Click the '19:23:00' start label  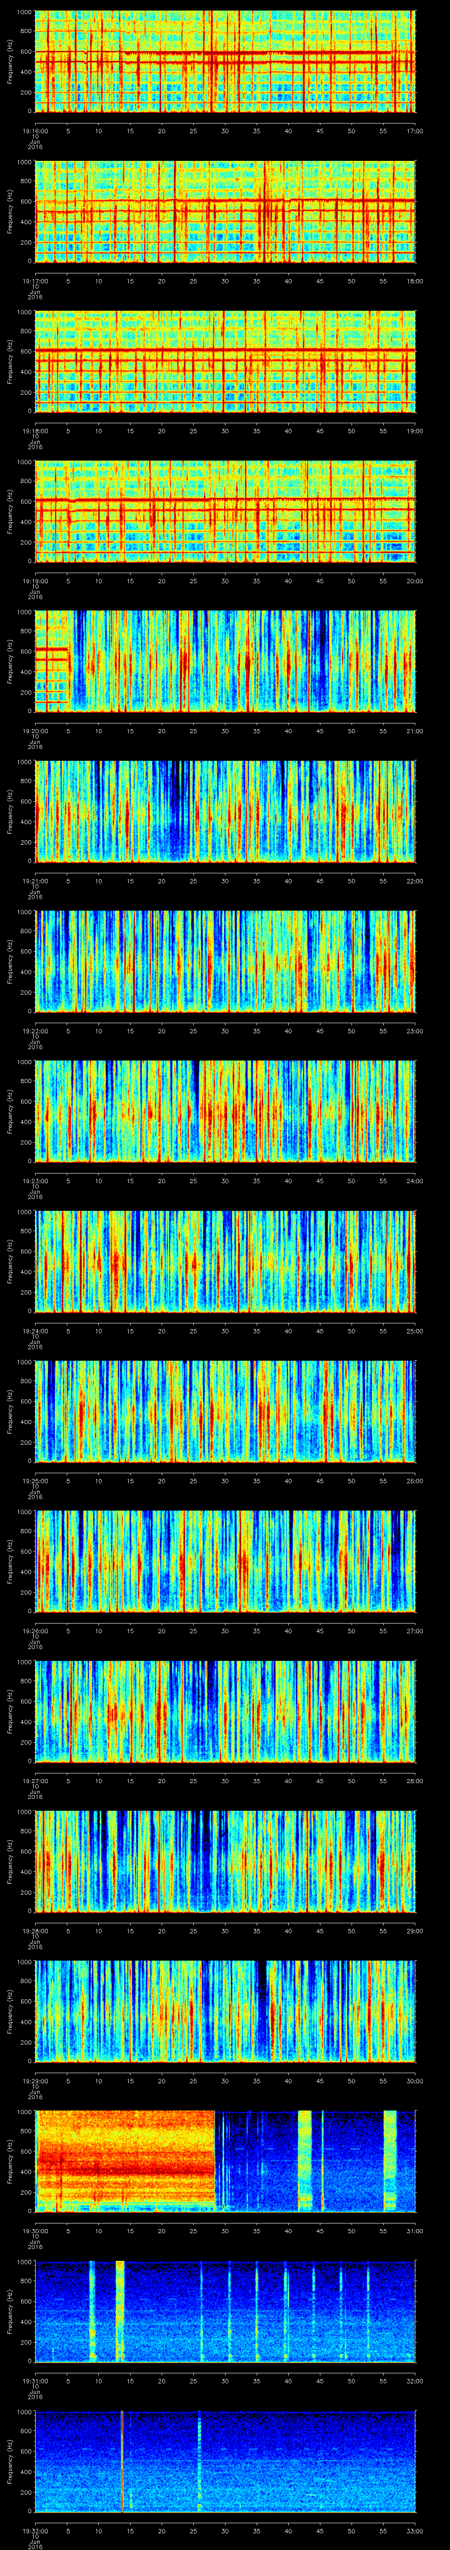tap(36, 1180)
